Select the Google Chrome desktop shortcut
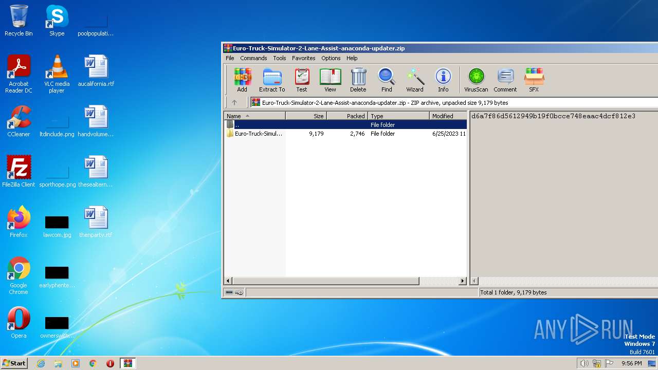Viewport: 658px width, 370px height. click(x=19, y=275)
